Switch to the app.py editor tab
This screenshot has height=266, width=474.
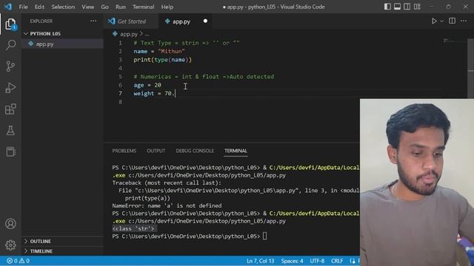[x=181, y=21]
